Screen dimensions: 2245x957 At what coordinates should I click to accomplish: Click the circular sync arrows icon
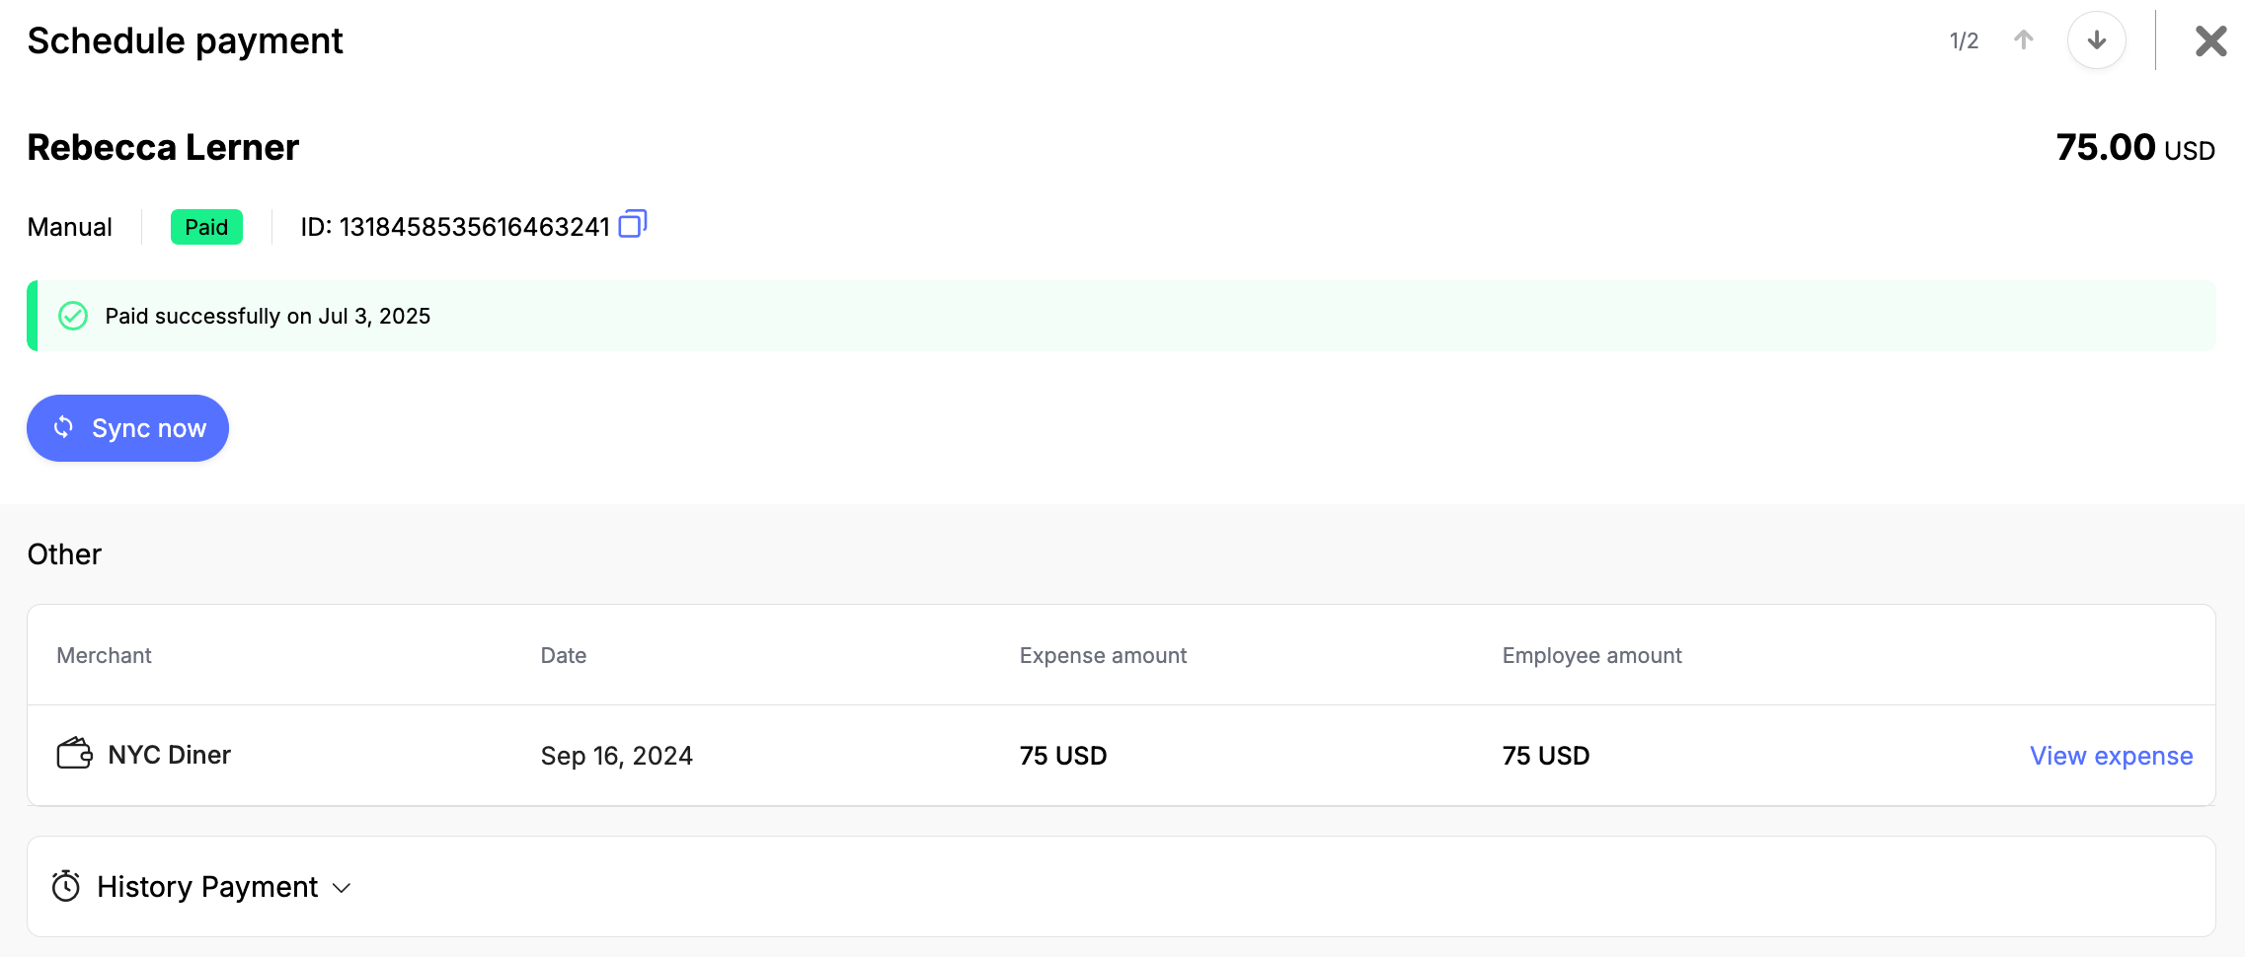pyautogui.click(x=63, y=427)
